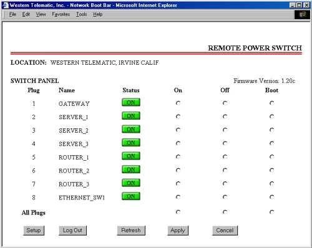This screenshot has height=248, width=312.
Task: Select Off radio for SERVER_2
Action: click(x=225, y=130)
